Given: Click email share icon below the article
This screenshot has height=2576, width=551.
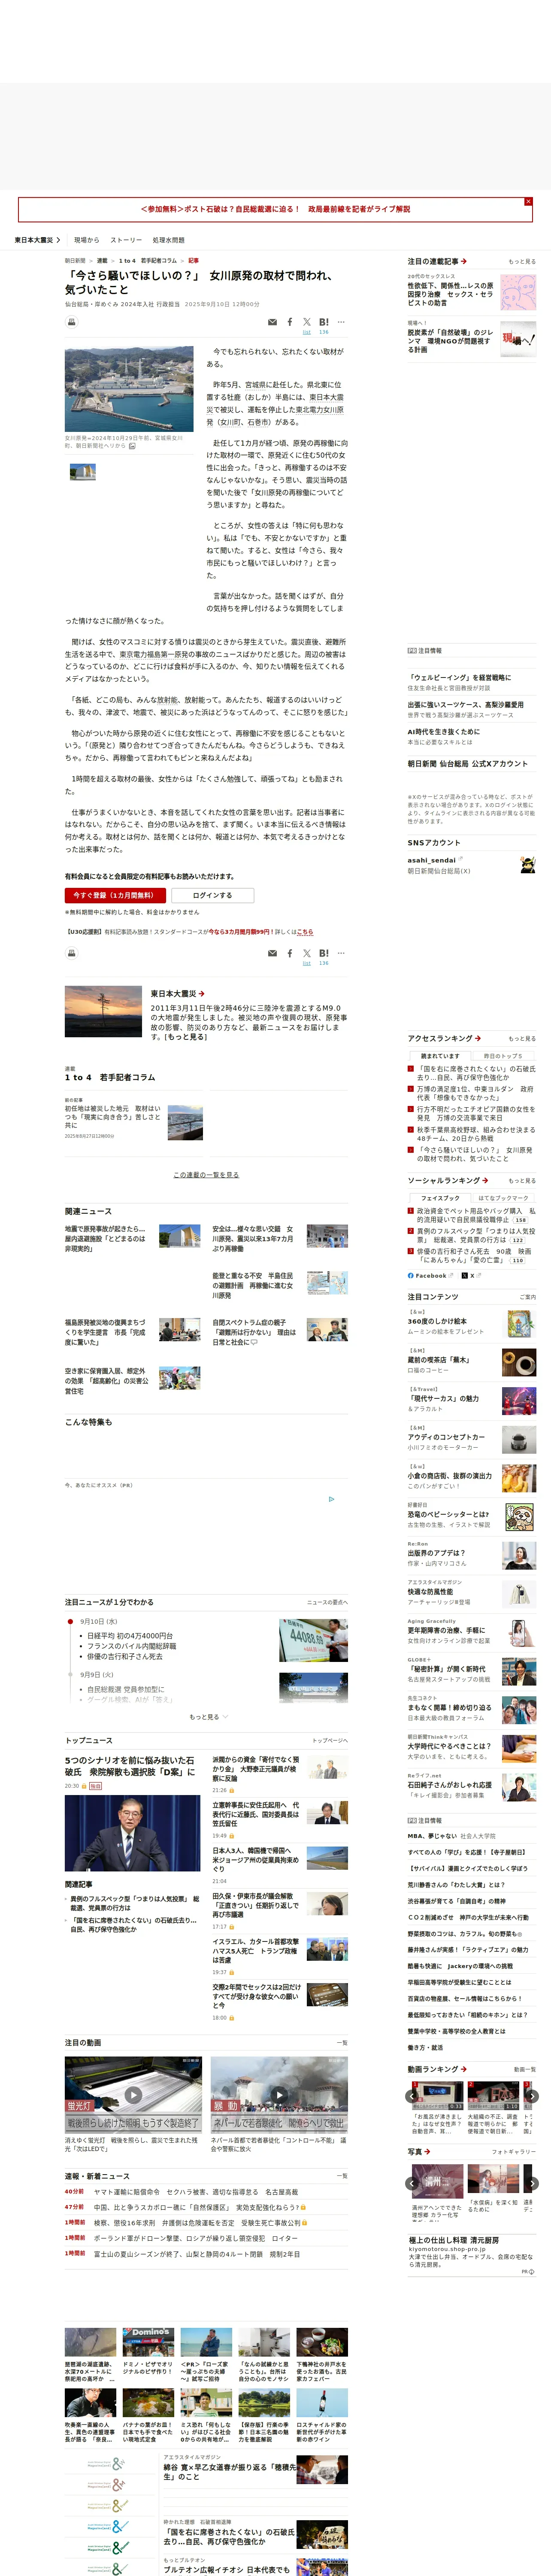Looking at the screenshot, I should point(272,953).
